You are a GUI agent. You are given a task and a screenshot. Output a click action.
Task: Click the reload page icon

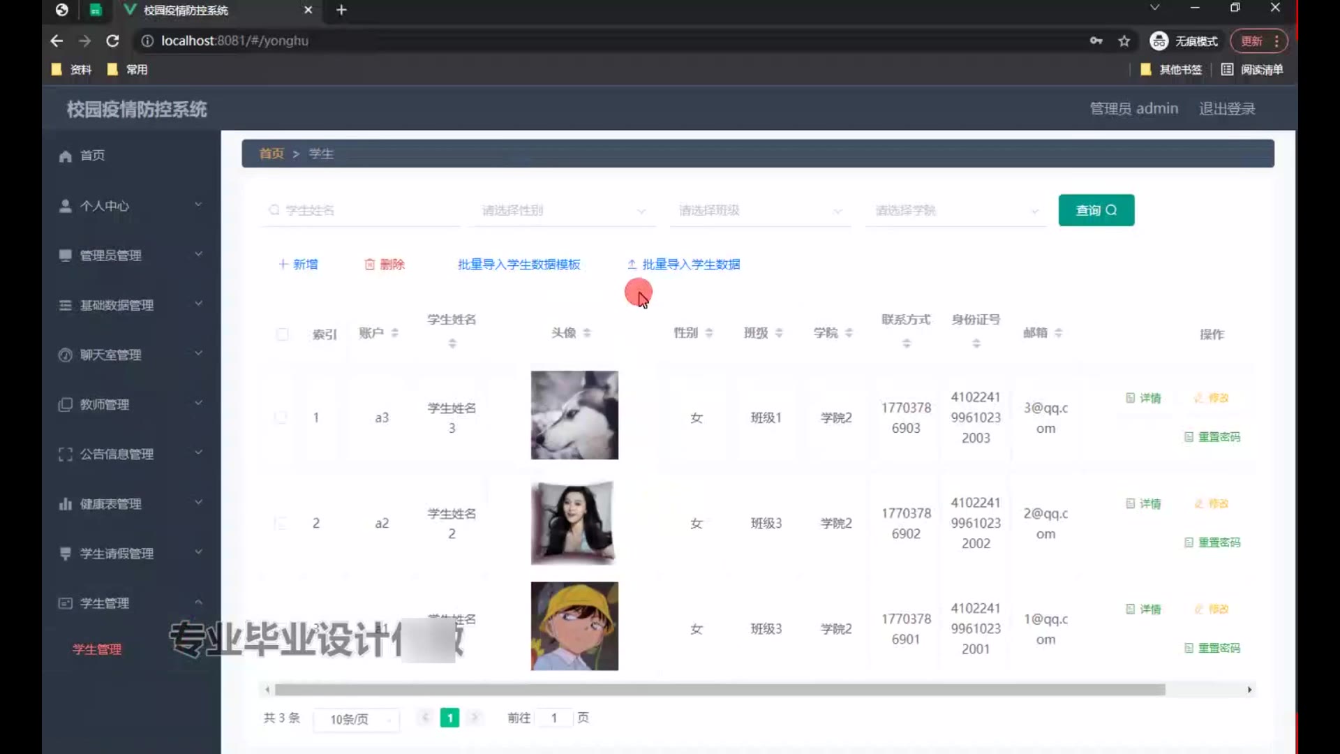click(x=112, y=40)
